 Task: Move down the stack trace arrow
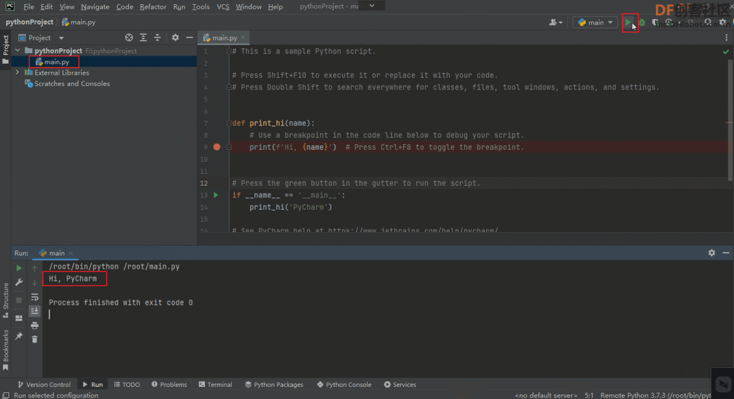(x=35, y=282)
